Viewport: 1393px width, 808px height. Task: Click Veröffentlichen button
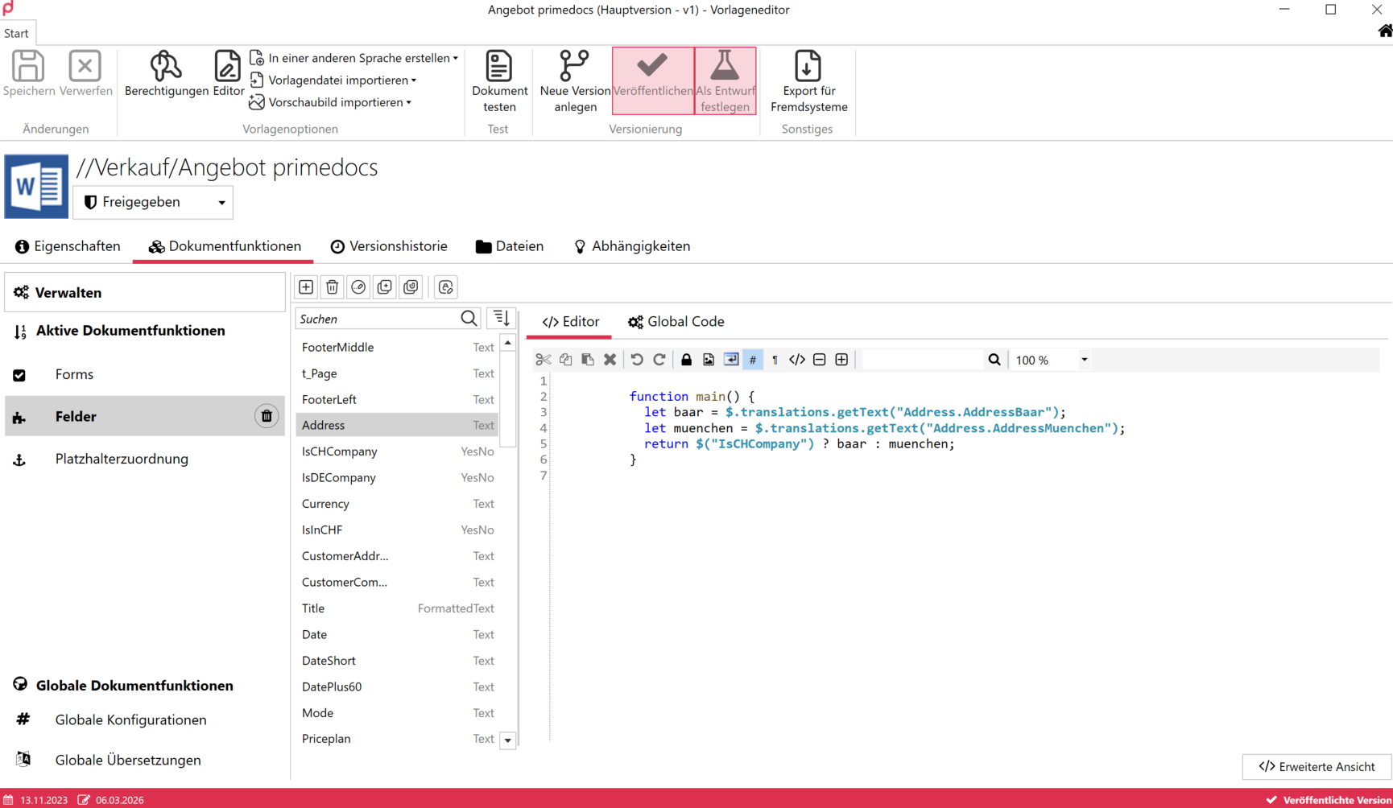point(653,80)
